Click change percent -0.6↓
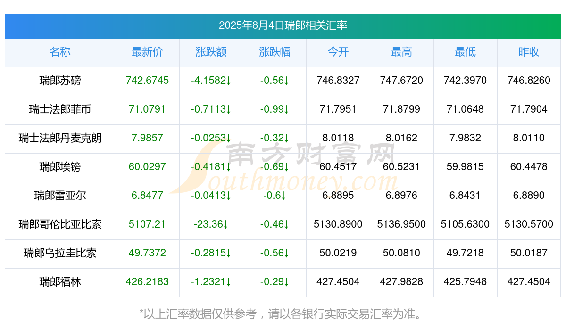The width and height of the screenshot is (566, 329). (275, 195)
